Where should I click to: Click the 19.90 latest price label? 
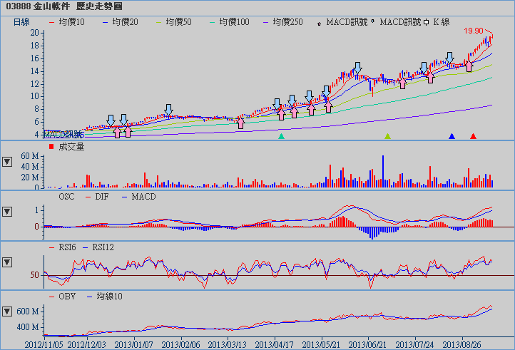point(474,31)
